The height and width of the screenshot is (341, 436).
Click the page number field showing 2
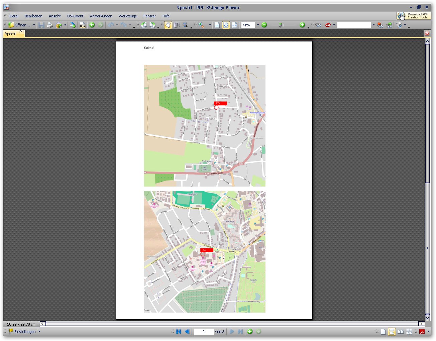click(x=204, y=332)
